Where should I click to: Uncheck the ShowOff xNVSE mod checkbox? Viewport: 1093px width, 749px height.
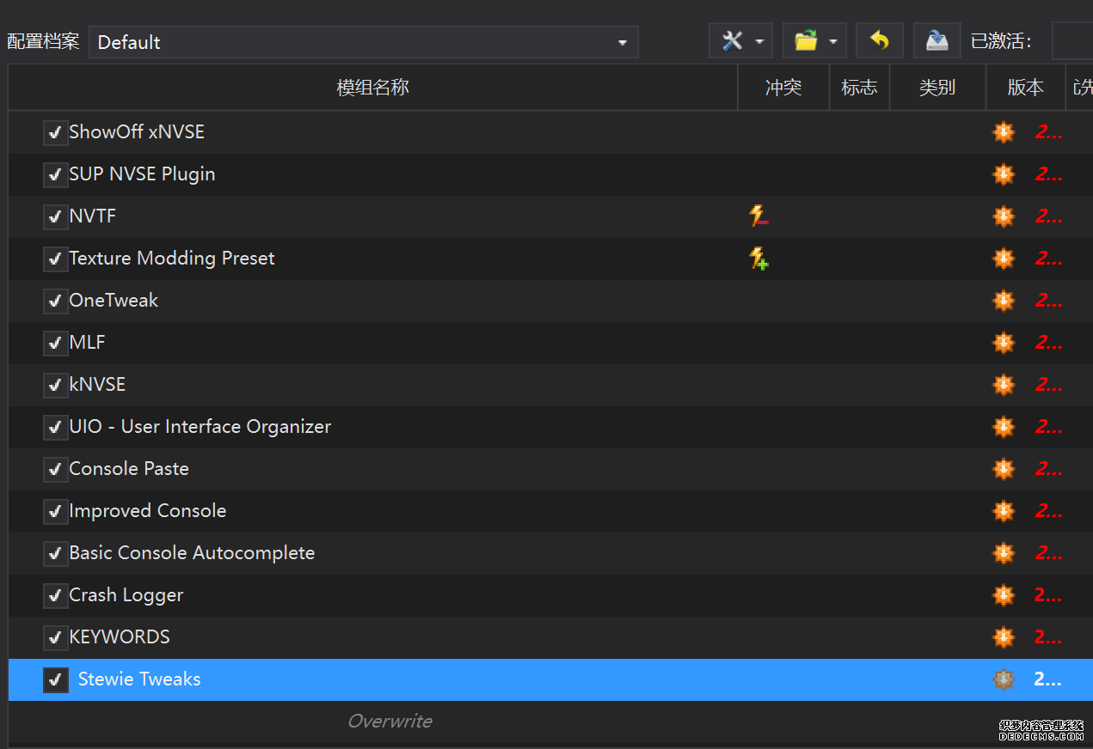[55, 132]
